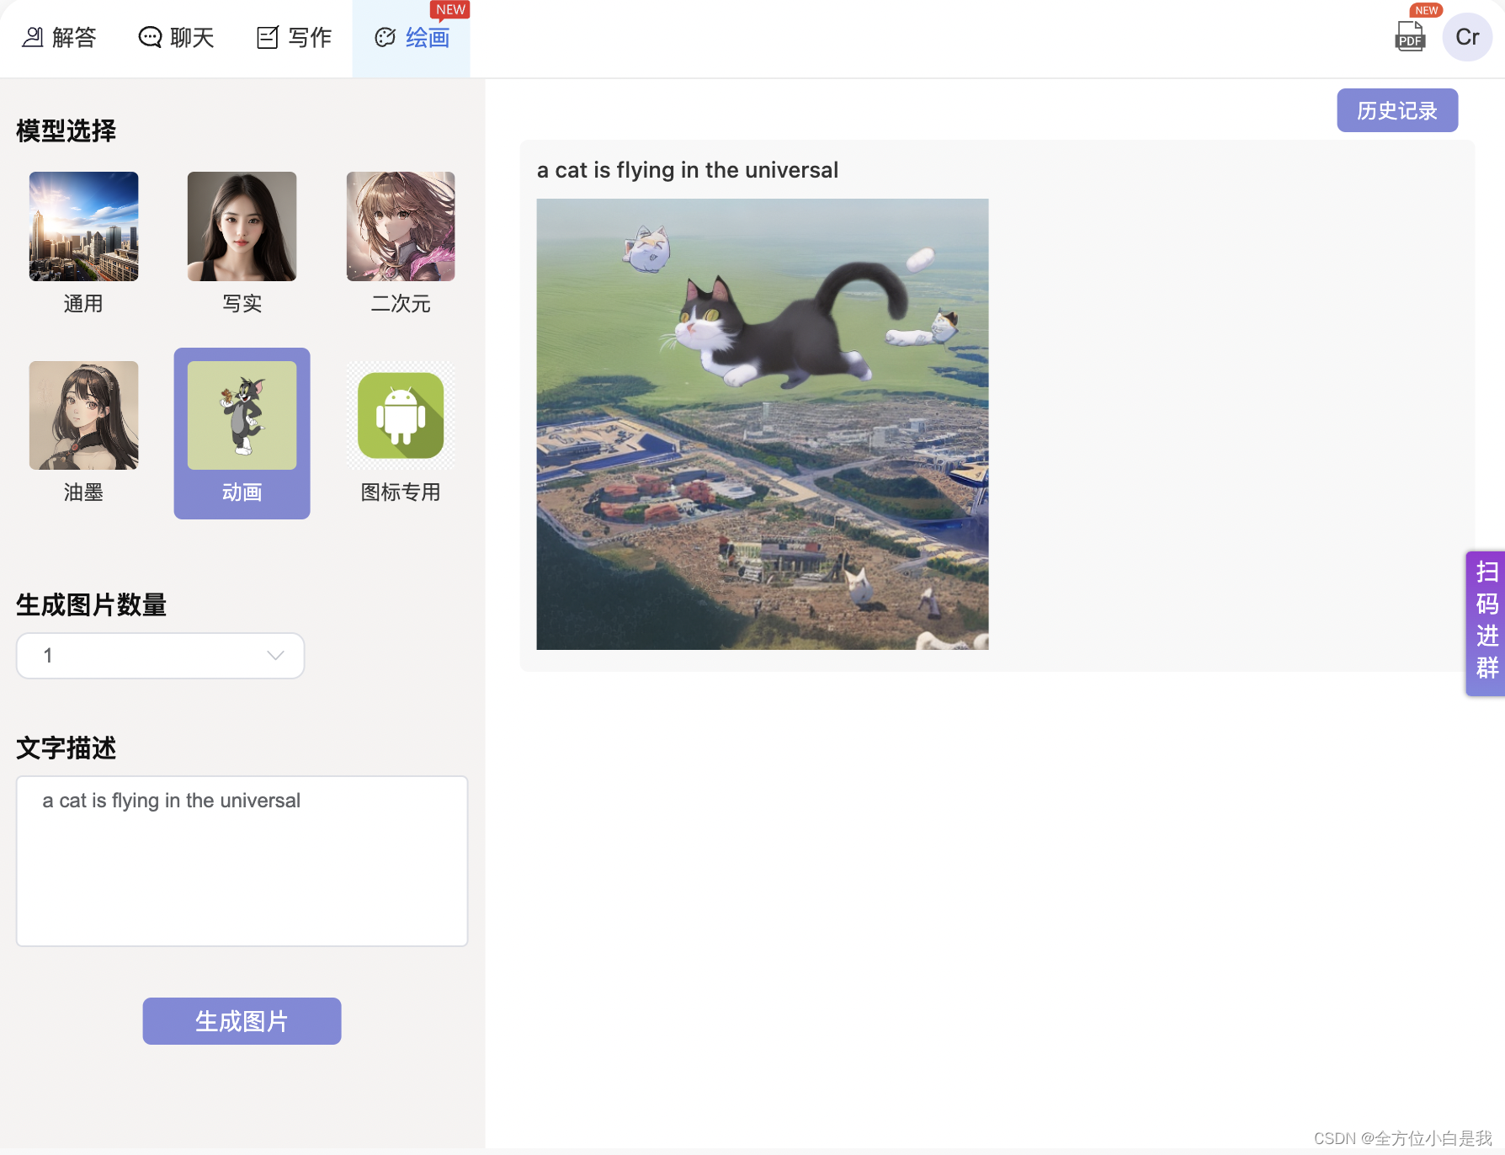Click the 油墨 label text

pos(83,492)
